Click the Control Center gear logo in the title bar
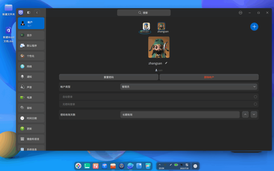 [21, 13]
